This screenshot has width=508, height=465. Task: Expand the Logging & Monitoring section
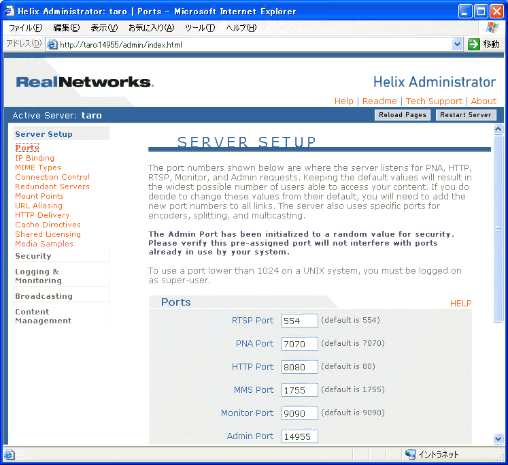(38, 276)
